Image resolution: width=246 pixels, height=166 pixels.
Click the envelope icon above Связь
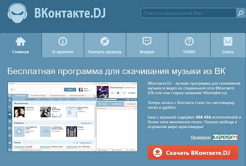[228, 41]
